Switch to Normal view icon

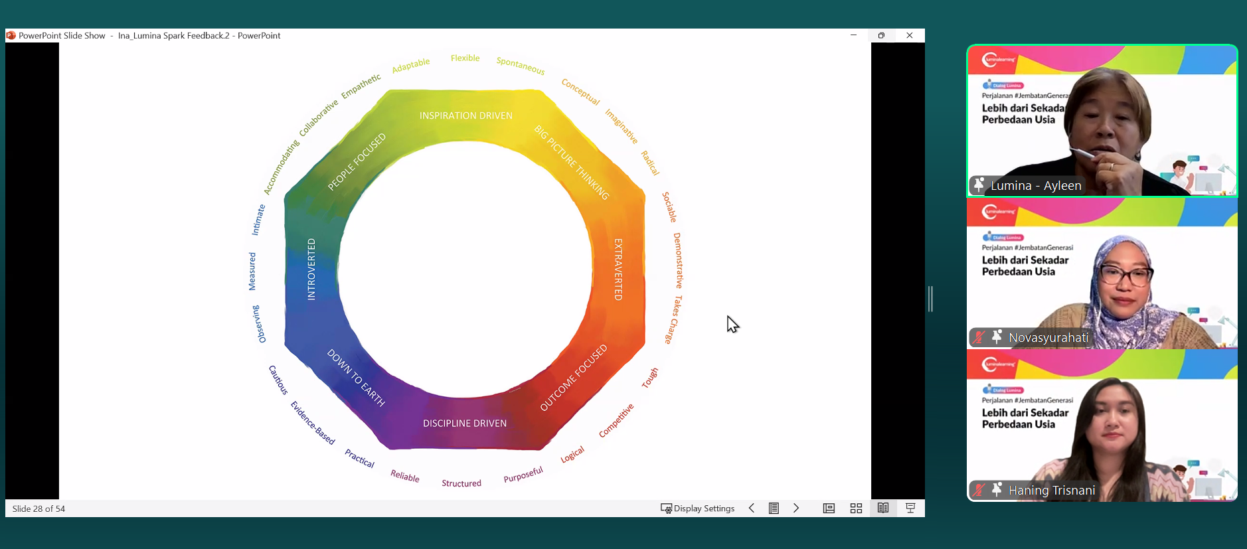pyautogui.click(x=829, y=509)
